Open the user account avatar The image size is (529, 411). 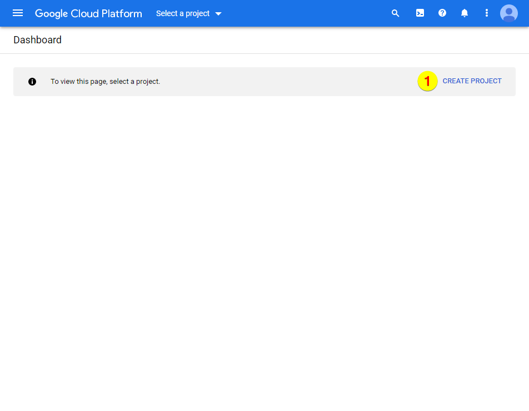[508, 13]
